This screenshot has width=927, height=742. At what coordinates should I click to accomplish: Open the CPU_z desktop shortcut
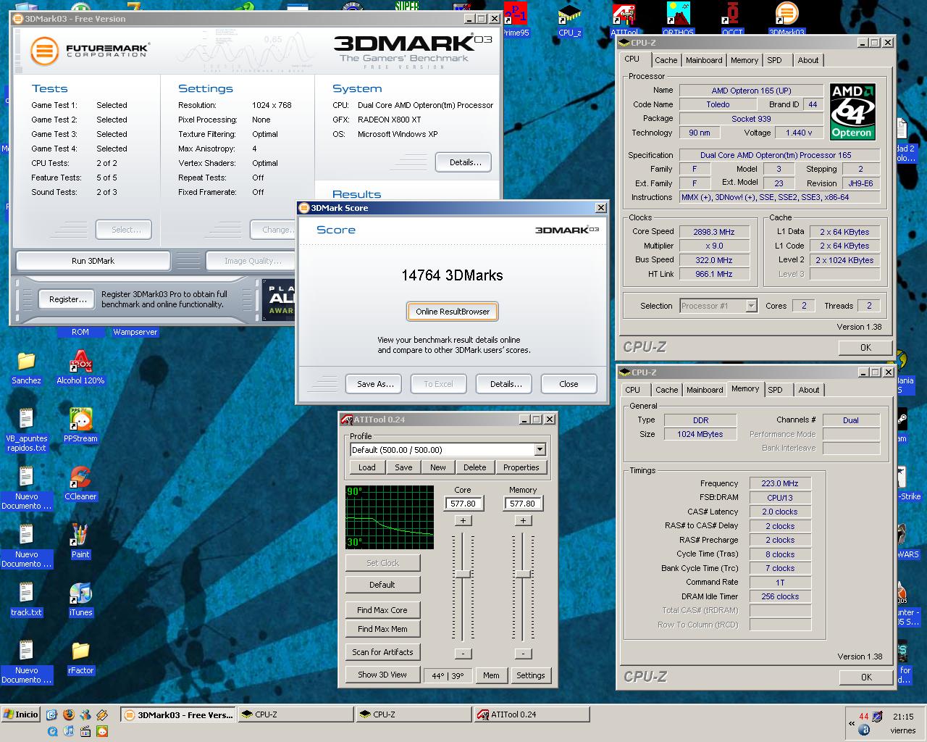570,19
